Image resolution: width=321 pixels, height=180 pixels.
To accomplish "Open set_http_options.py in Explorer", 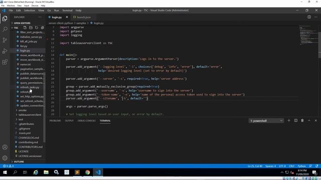I will [32, 96].
